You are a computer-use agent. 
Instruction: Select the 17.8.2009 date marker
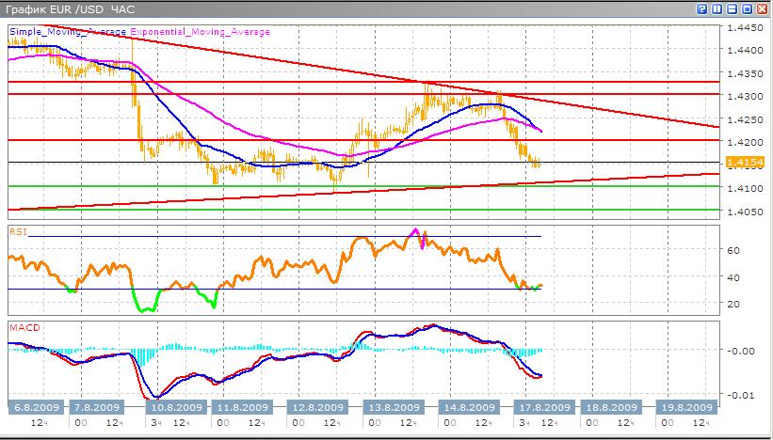click(x=544, y=407)
